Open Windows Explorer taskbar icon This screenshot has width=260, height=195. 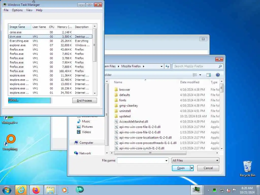click(x=50, y=190)
